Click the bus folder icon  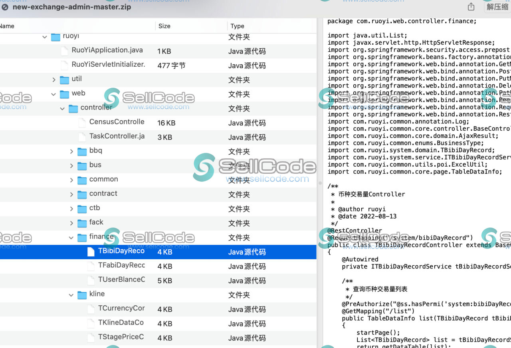82,166
